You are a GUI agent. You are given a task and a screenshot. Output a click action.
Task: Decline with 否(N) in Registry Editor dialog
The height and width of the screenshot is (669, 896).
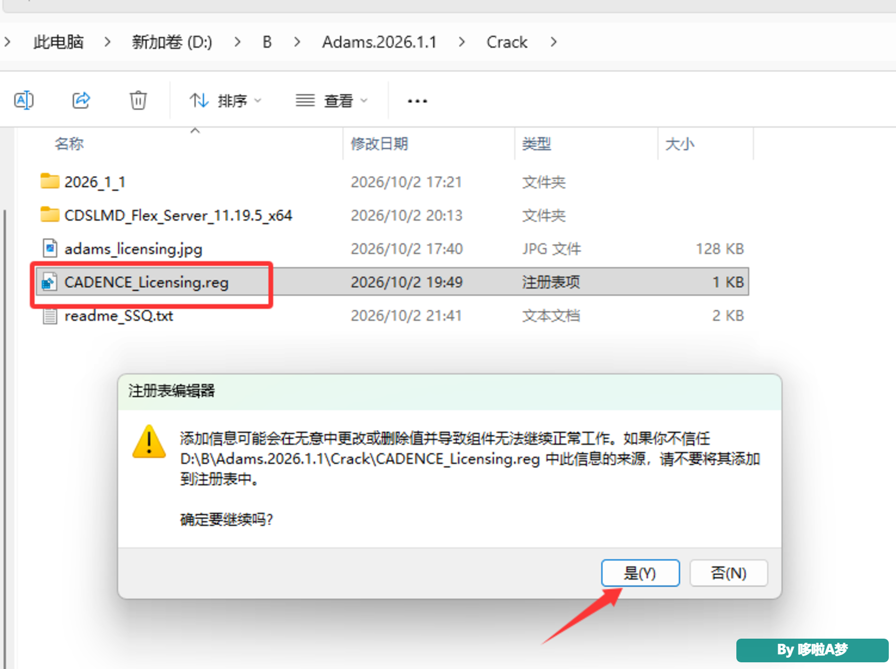(729, 573)
